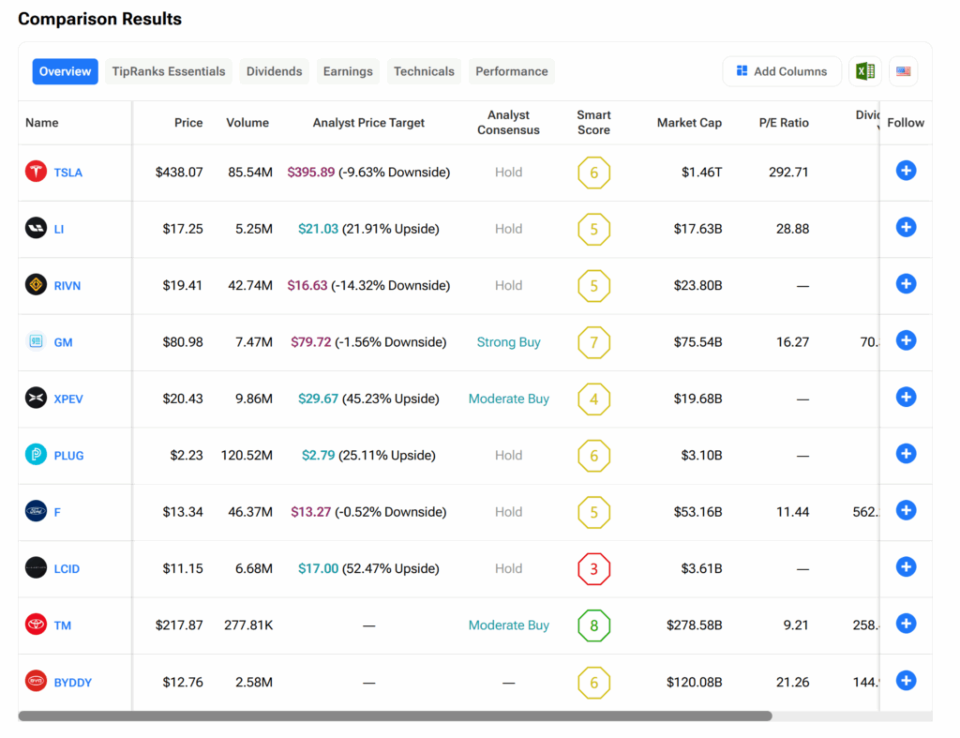Viewport: 960px width, 738px height.
Task: Click XPEV Moderate Buy consensus link
Action: coord(508,399)
